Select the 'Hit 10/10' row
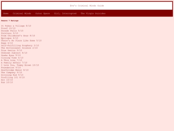 tap(7, 80)
